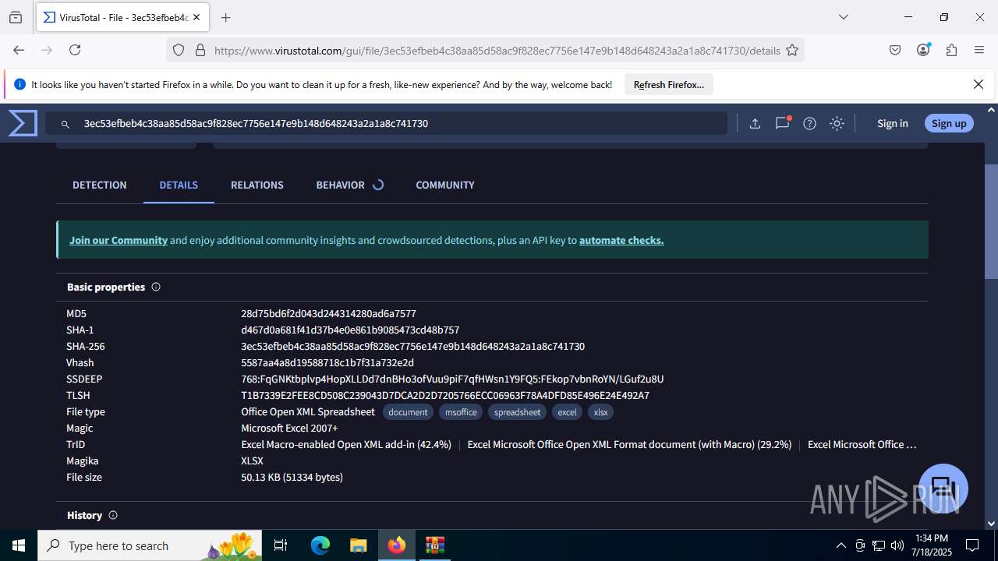This screenshot has height=561, width=998.
Task: Open the Firefox View icon
Action: click(x=16, y=17)
